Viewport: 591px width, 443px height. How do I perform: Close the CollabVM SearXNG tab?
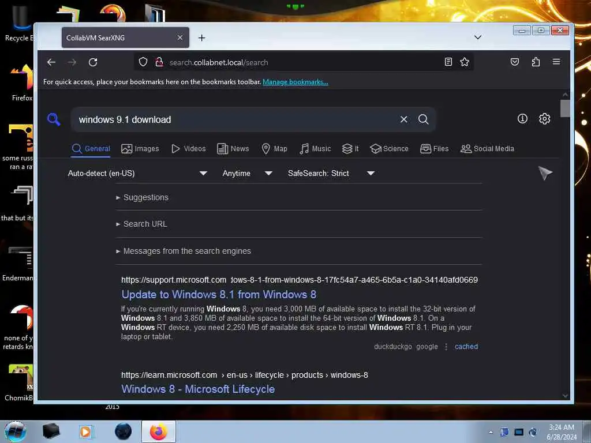click(x=180, y=37)
